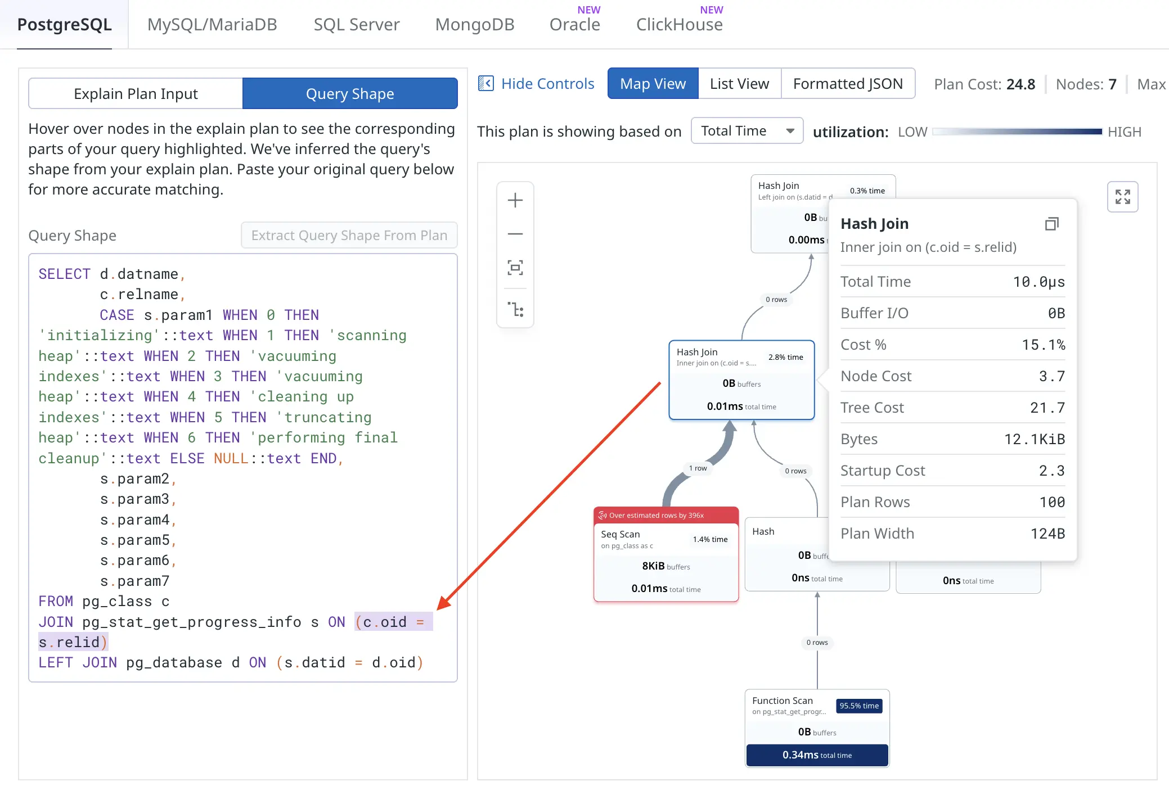Select the Query Shape tab
Image resolution: width=1169 pixels, height=786 pixels.
coord(349,93)
